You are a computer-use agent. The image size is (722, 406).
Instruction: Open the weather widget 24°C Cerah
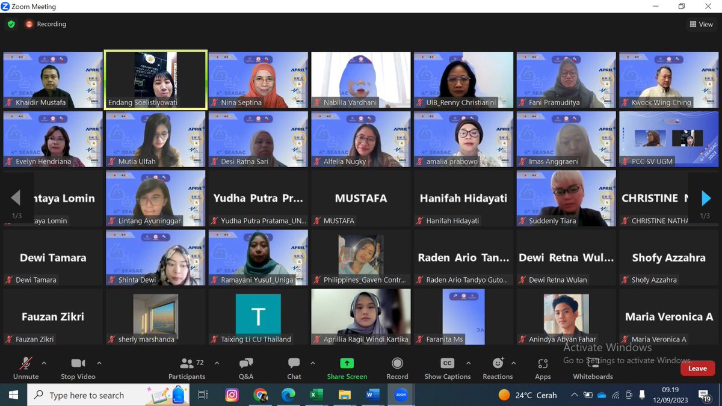point(528,395)
